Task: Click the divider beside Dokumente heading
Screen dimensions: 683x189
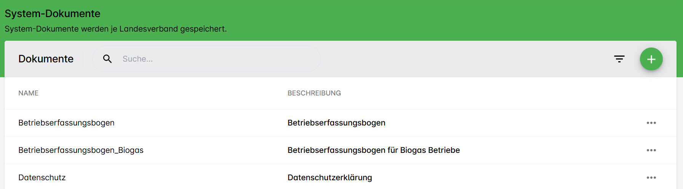Action: click(83, 59)
